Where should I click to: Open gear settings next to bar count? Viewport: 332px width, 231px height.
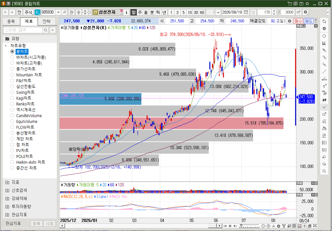pyautogui.click(x=305, y=12)
